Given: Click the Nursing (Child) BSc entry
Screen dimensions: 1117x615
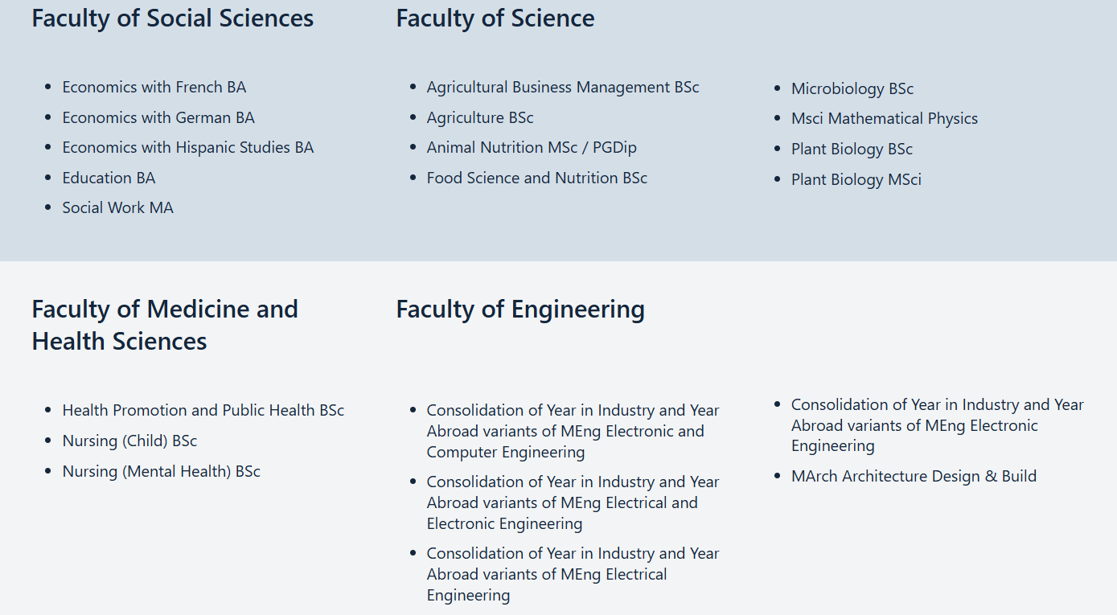Looking at the screenshot, I should (x=129, y=441).
